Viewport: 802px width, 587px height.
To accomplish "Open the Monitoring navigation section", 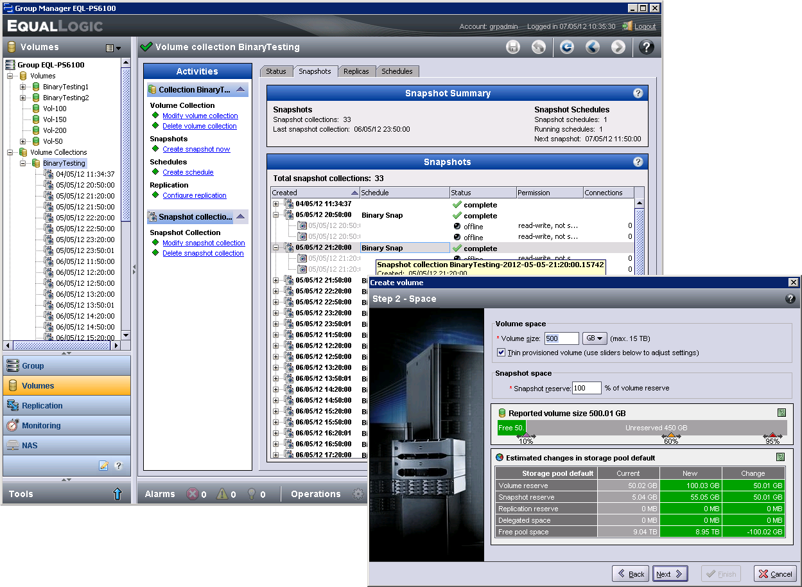I will click(x=67, y=425).
